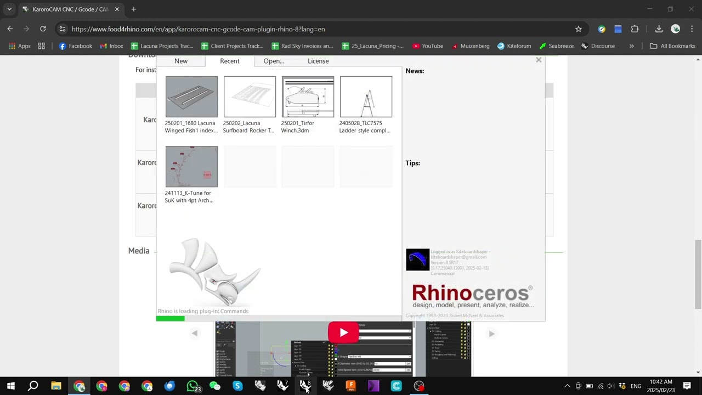Screen dimensions: 702x395
Task: Show previous media carousel item
Action: tap(195, 333)
